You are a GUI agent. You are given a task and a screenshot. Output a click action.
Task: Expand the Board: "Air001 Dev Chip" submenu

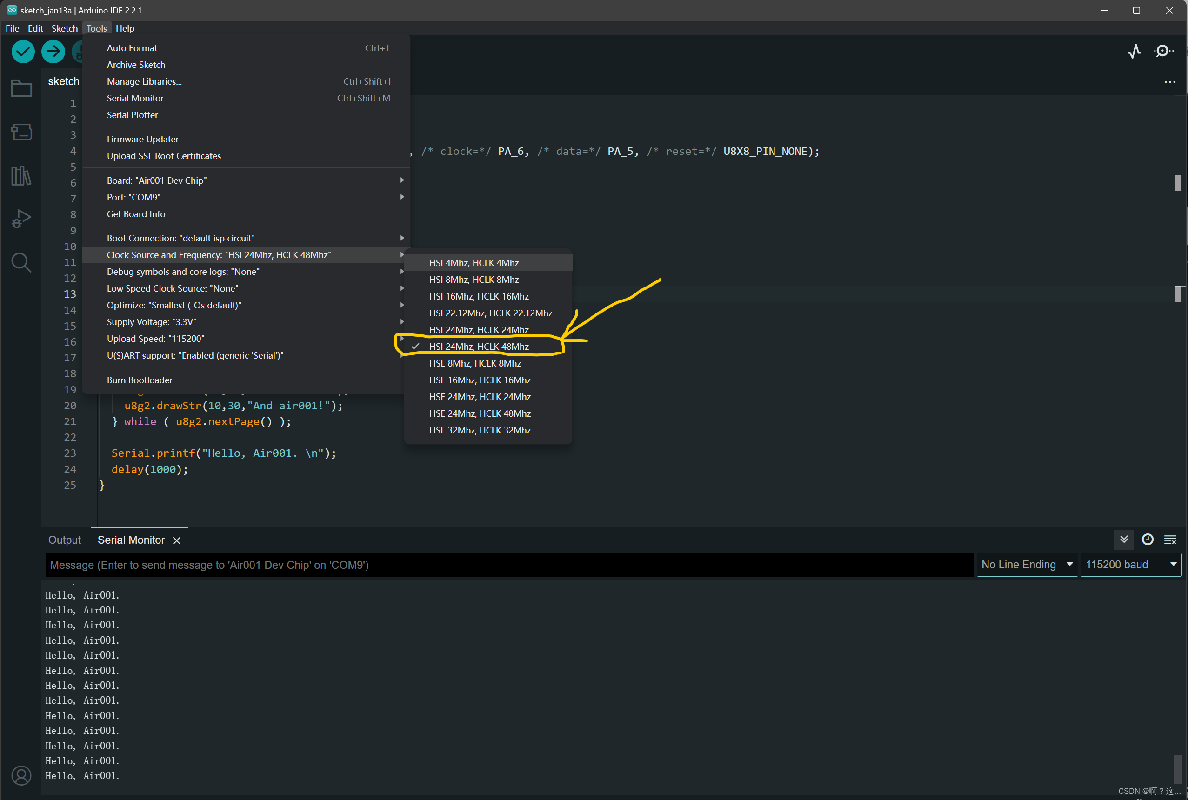[x=246, y=180]
